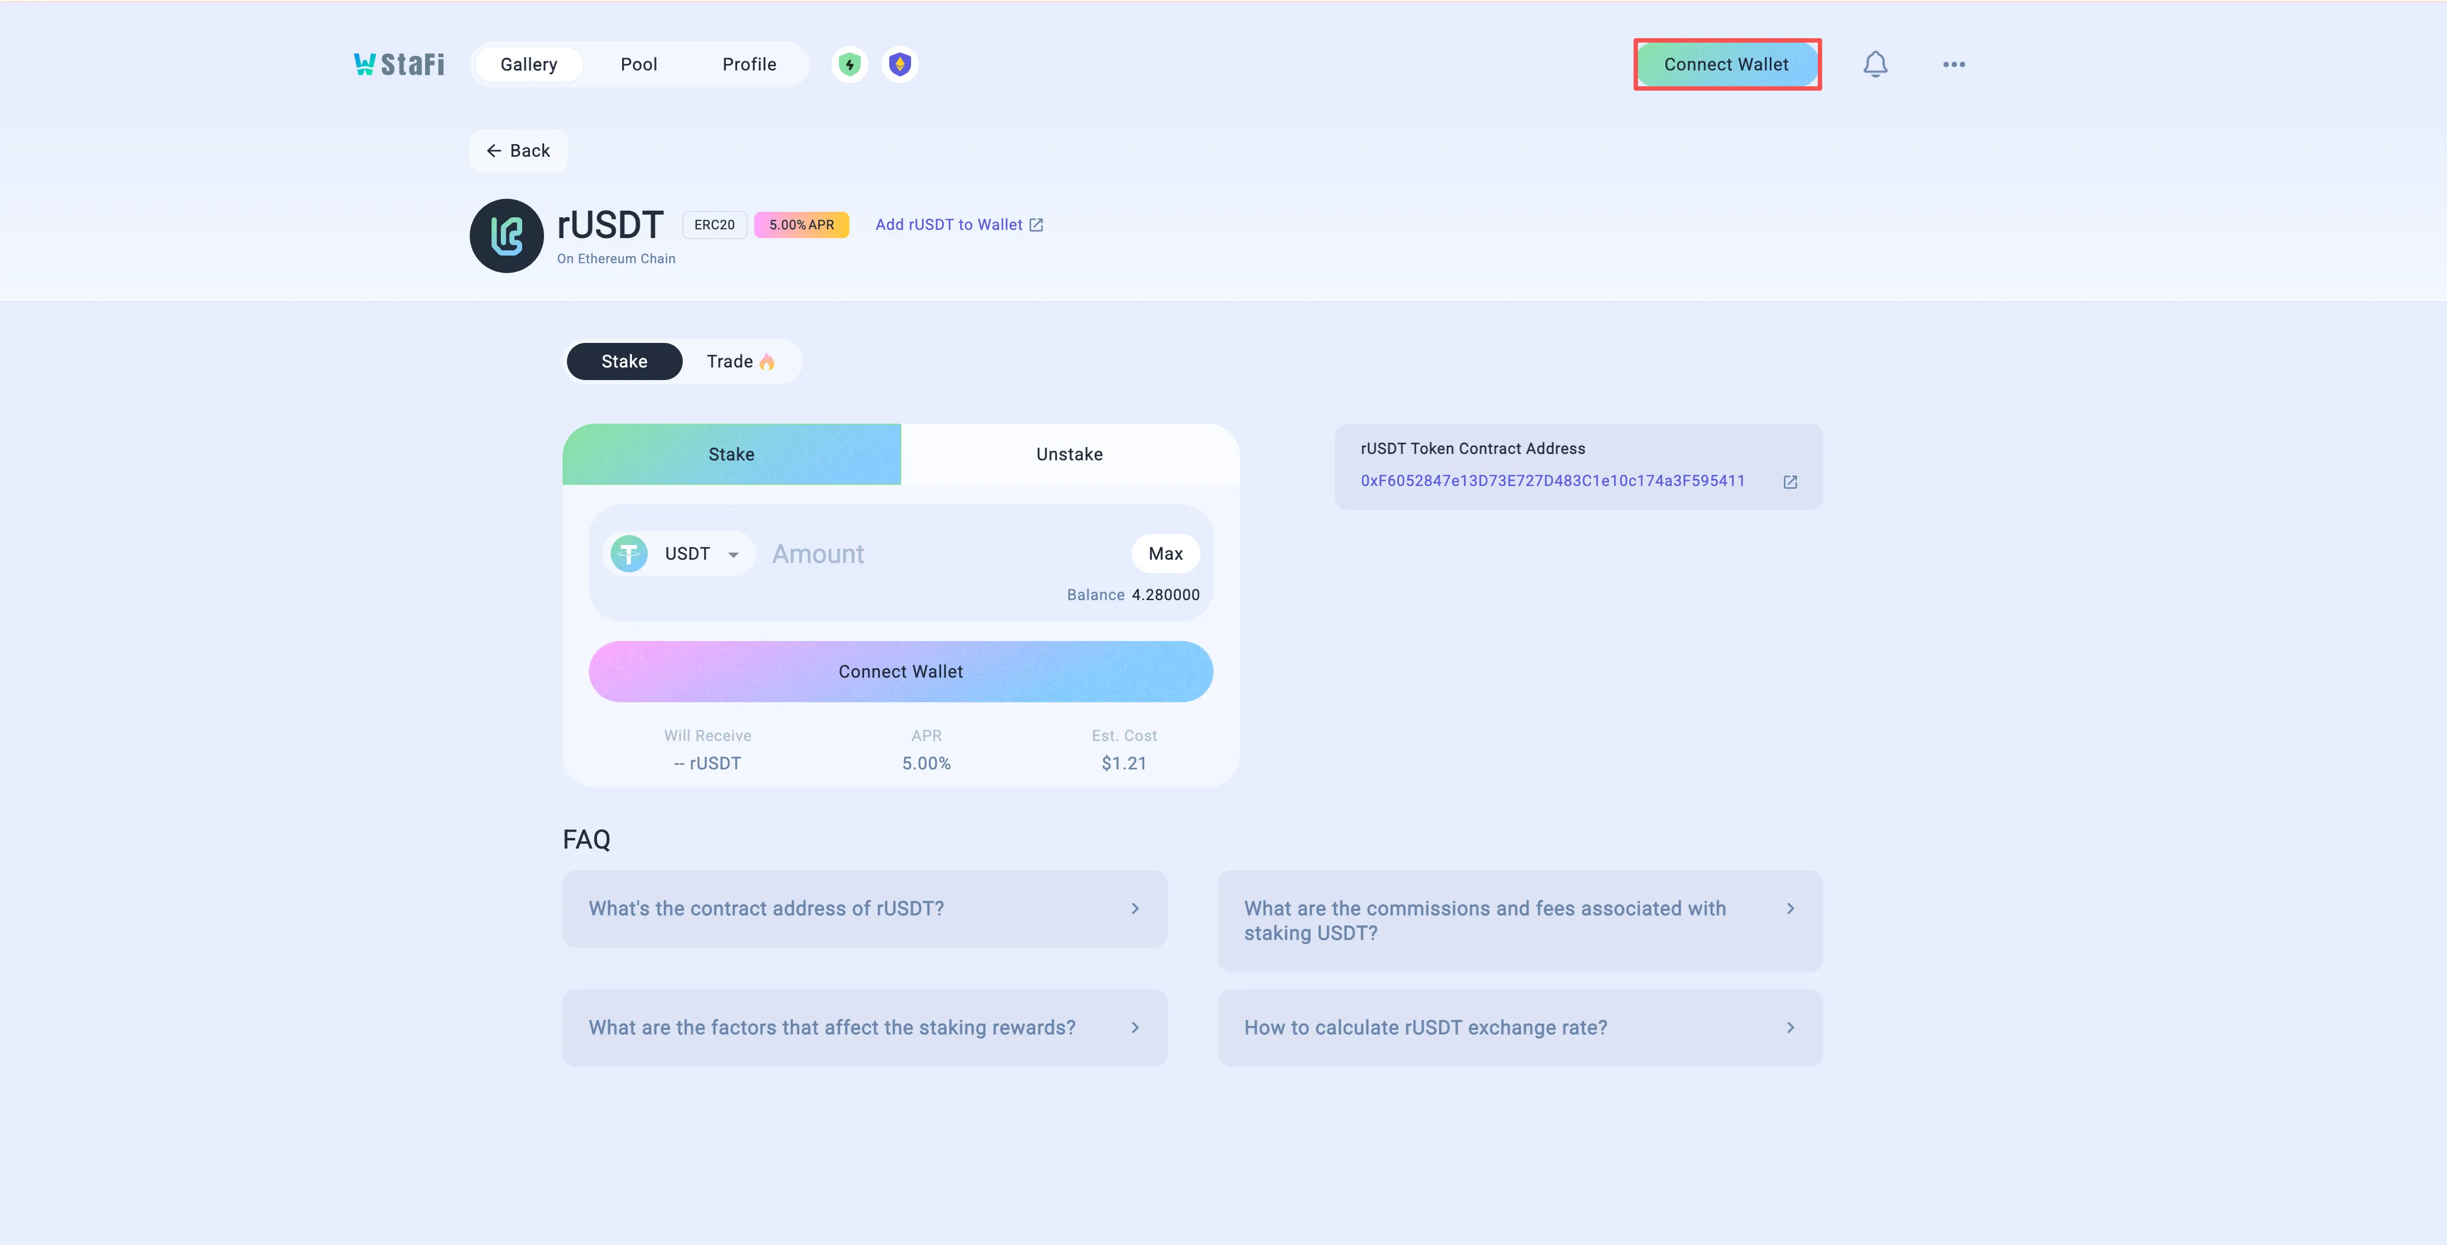Select the dark Stake mode pill
Image resolution: width=2447 pixels, height=1245 pixels.
624,362
